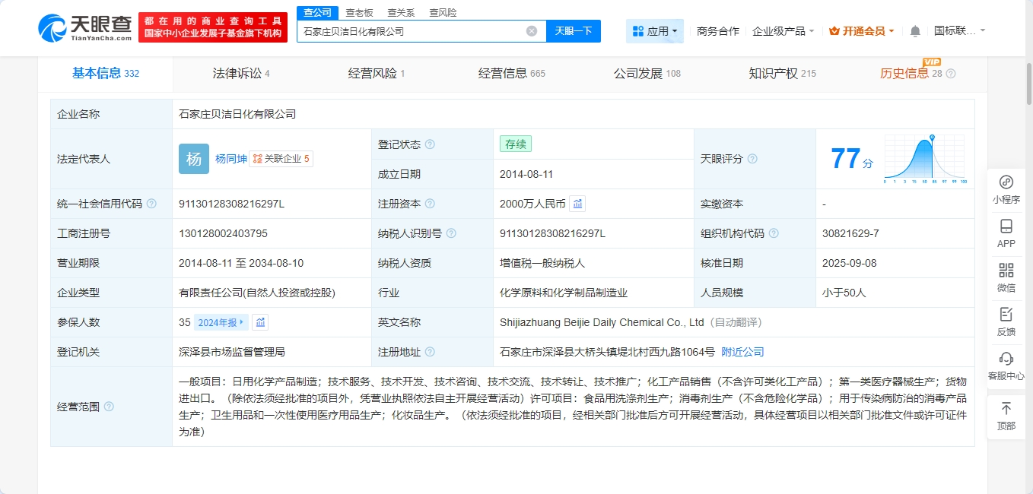Click the company name search input field
The image size is (1033, 494).
coord(411,31)
